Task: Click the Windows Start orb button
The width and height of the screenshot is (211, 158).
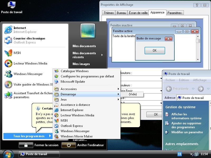Action: [8, 154]
